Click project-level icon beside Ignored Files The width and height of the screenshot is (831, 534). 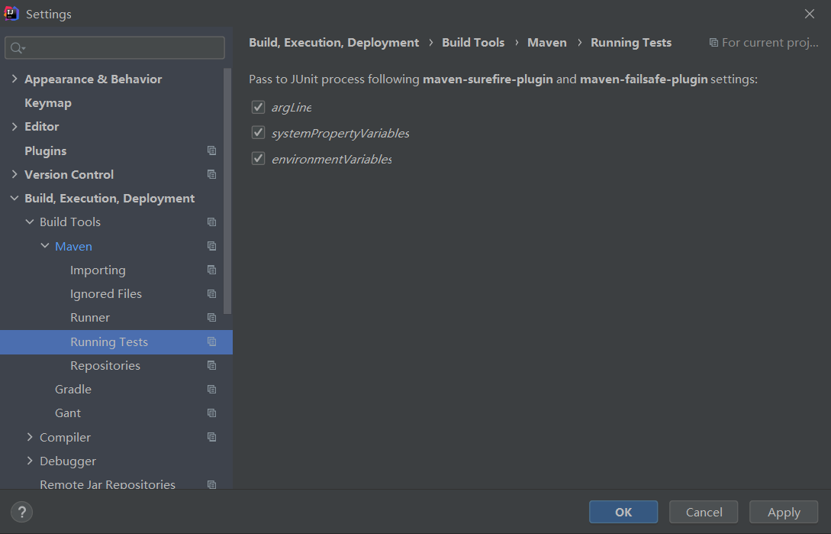click(x=212, y=294)
